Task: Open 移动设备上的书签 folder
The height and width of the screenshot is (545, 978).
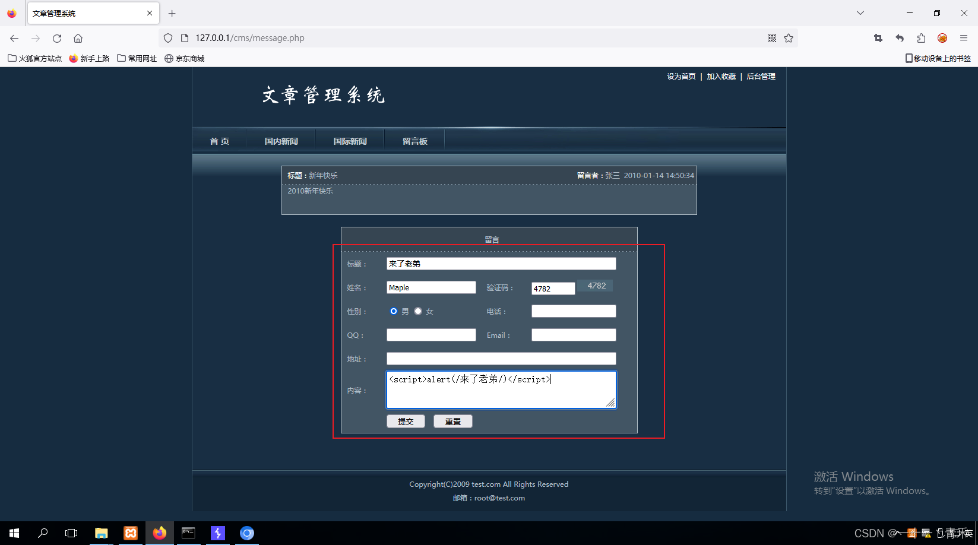Action: [938, 58]
